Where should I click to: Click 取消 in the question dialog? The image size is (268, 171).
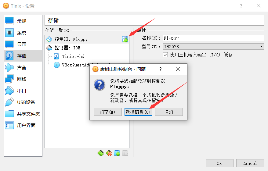[169, 112]
